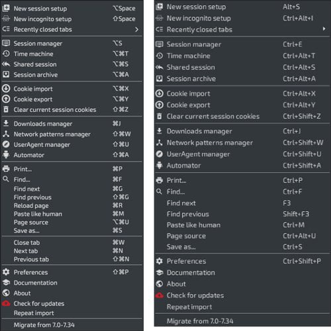Click Automator robot icon in the Ctrl+Shift+A row
This screenshot has height=331, width=331.
(160, 165)
